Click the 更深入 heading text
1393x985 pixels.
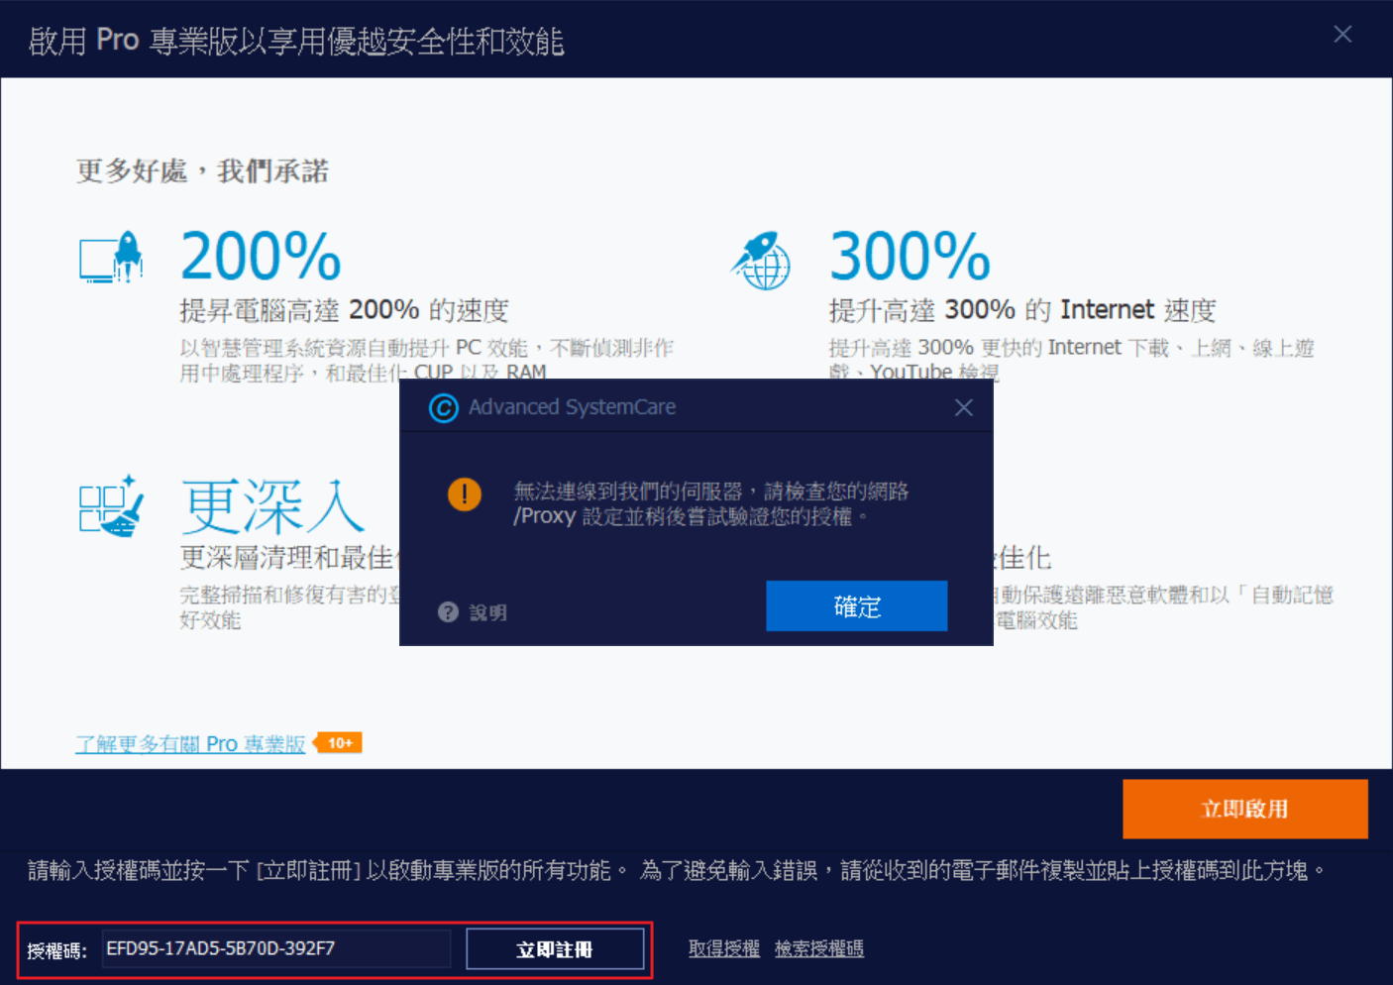[x=273, y=506]
